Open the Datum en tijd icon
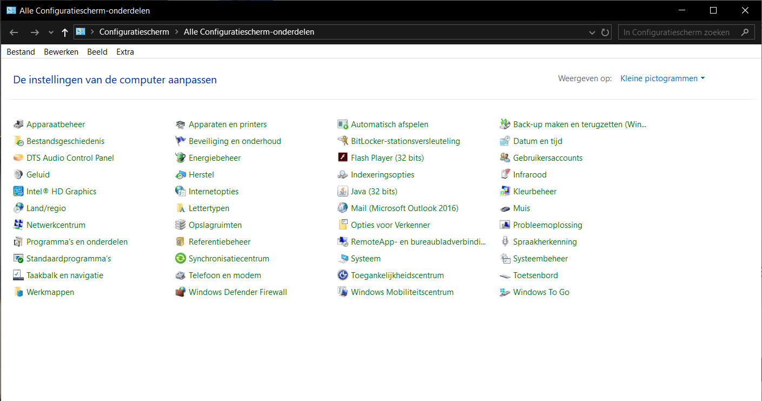This screenshot has height=401, width=762. tap(505, 141)
